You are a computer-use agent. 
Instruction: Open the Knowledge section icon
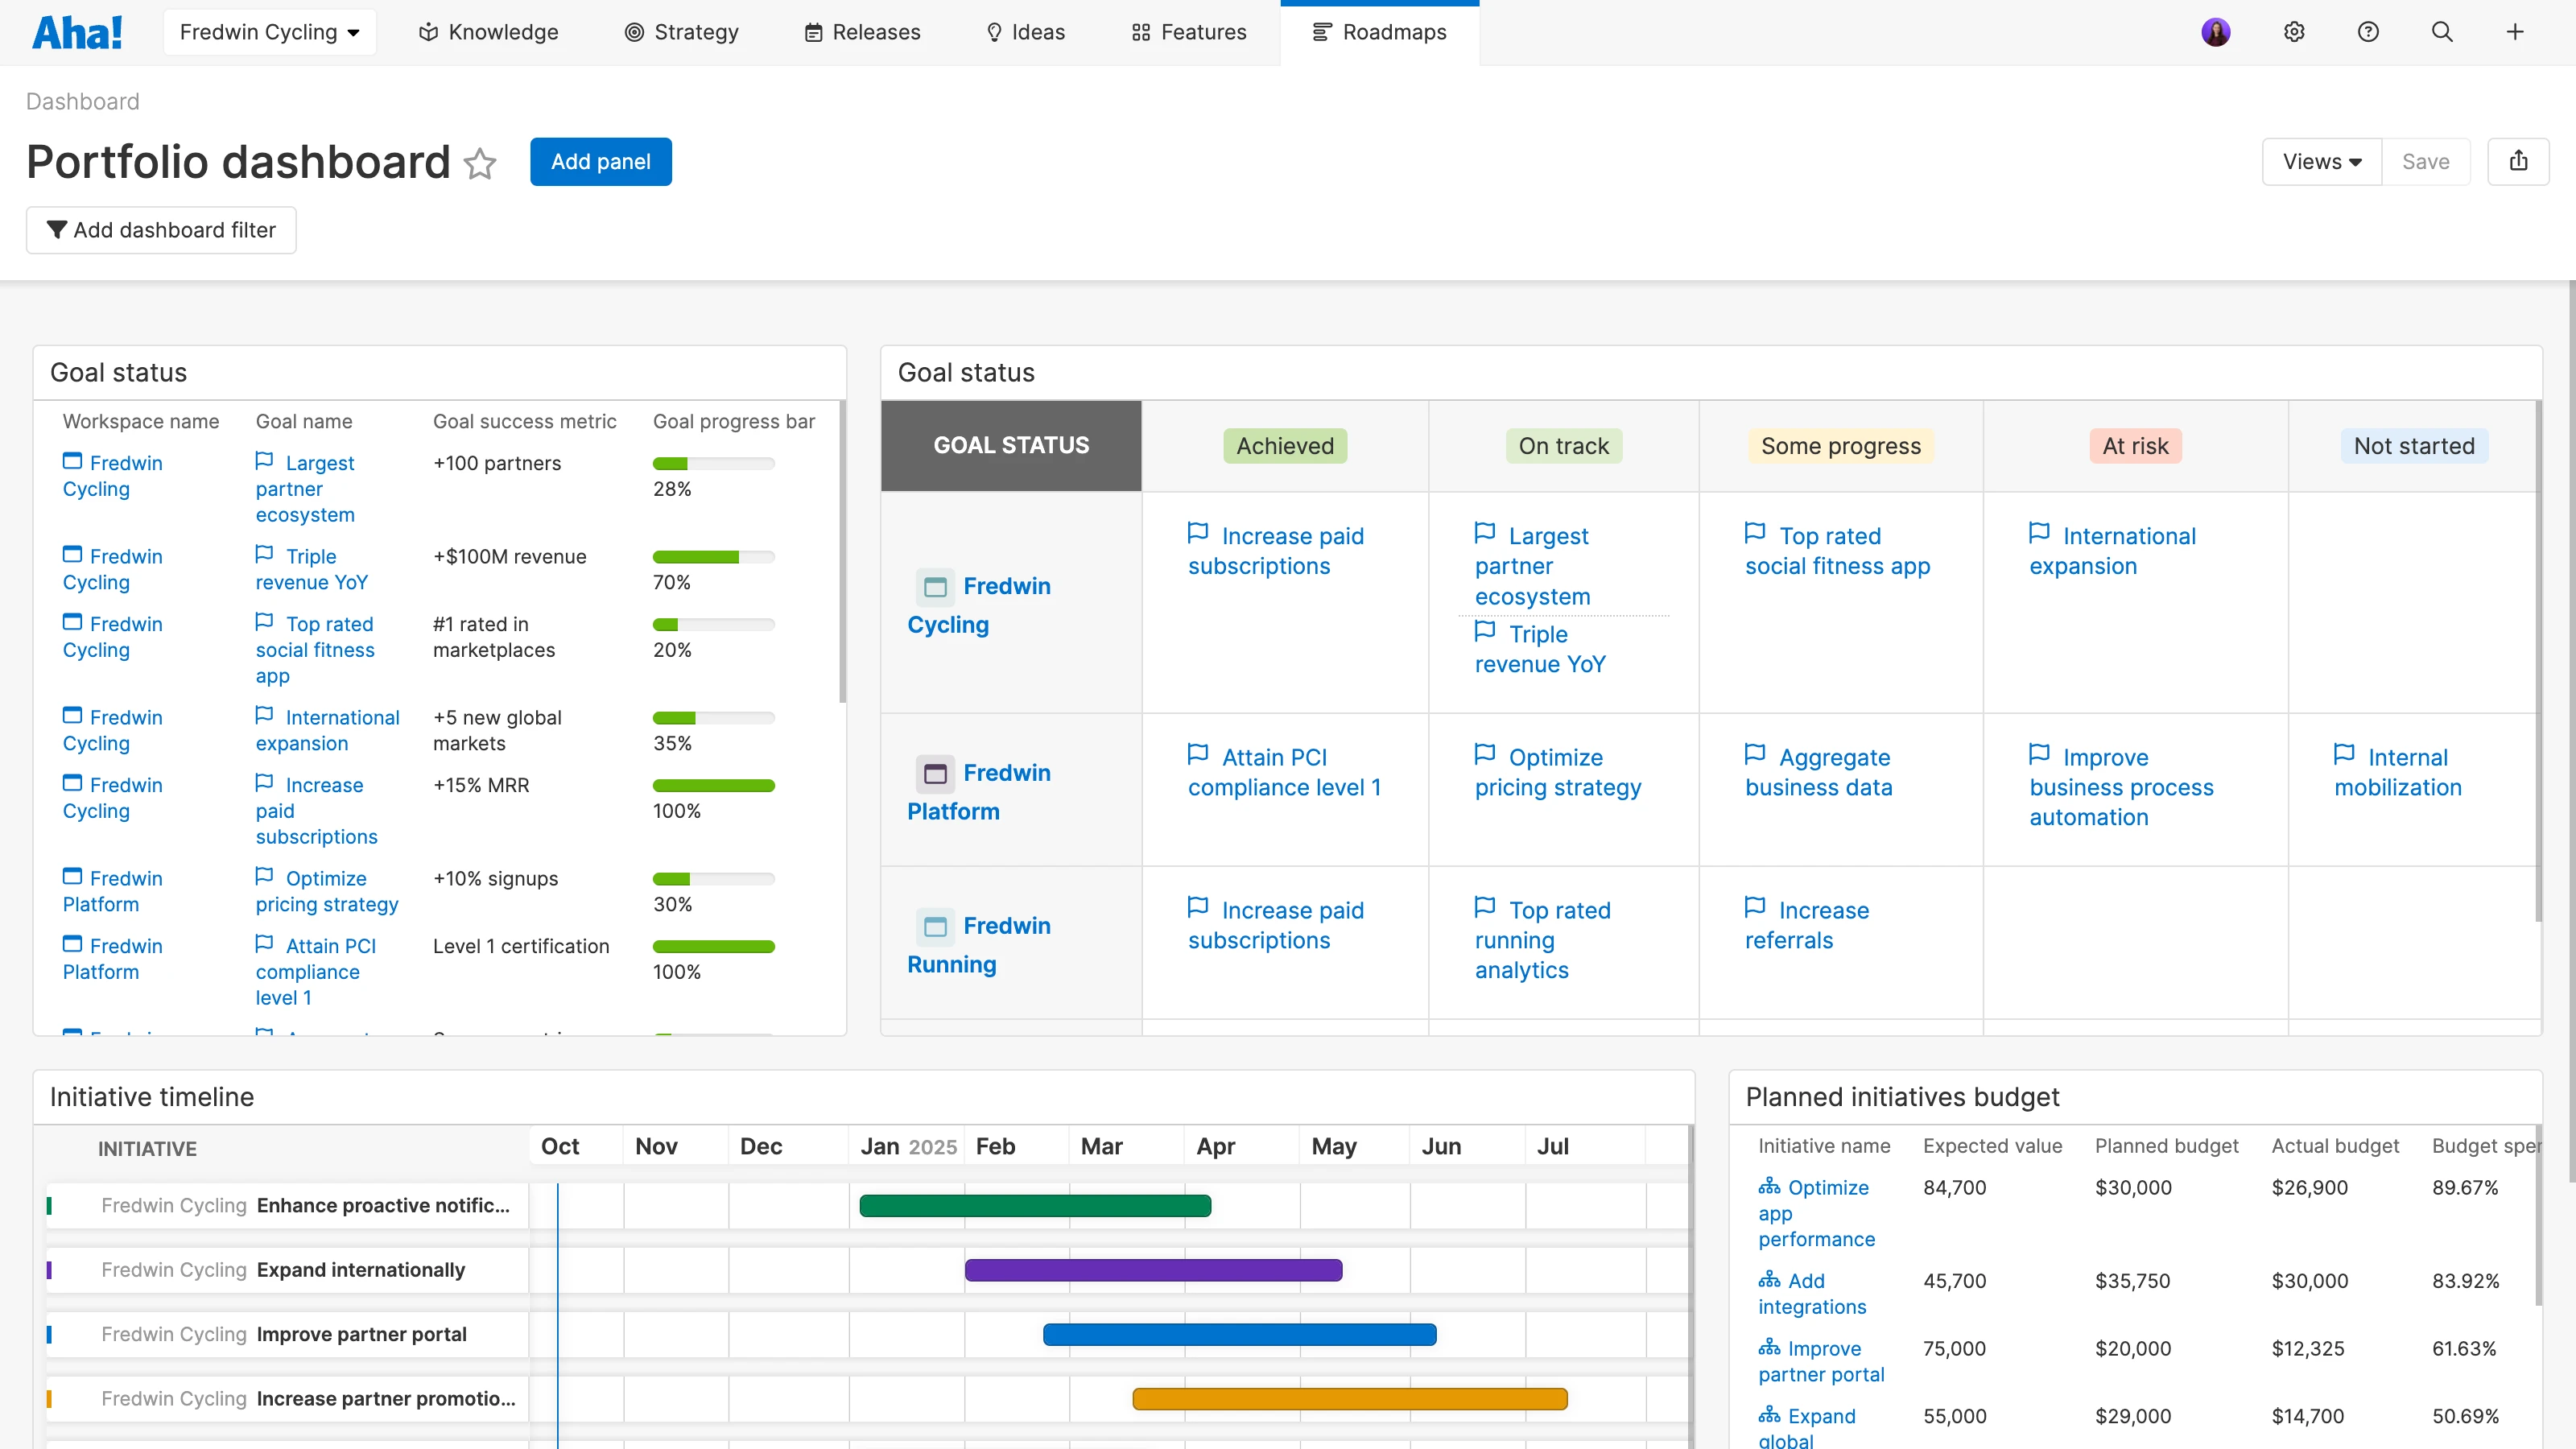[428, 32]
